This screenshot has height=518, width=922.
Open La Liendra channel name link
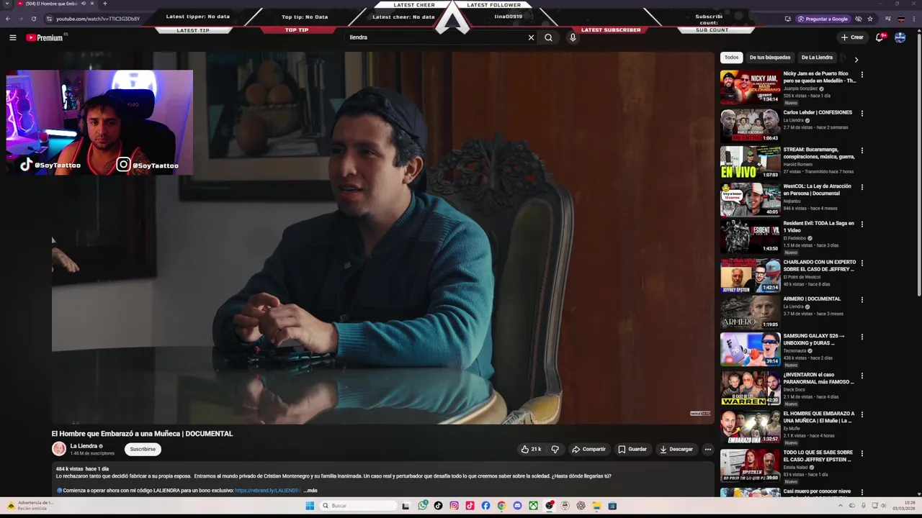click(84, 446)
